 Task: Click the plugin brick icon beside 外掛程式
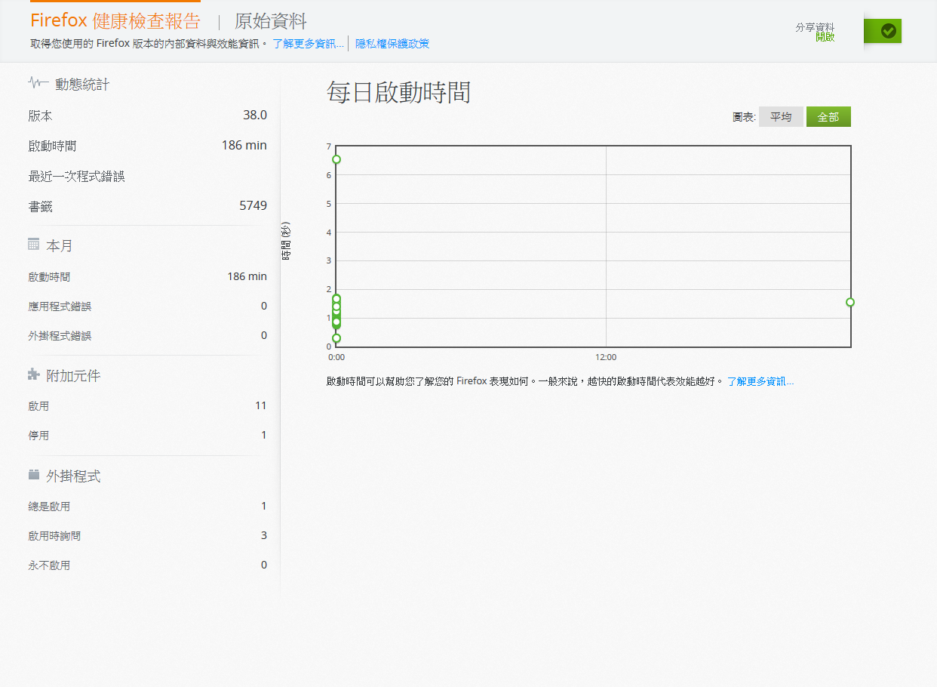(x=33, y=475)
